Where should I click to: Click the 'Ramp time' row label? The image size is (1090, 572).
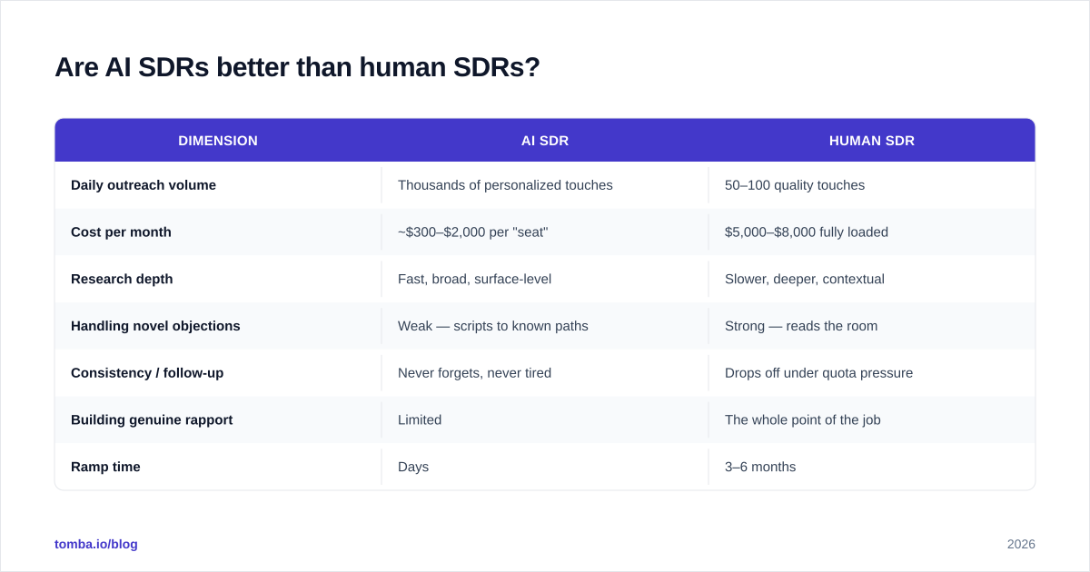(x=105, y=467)
